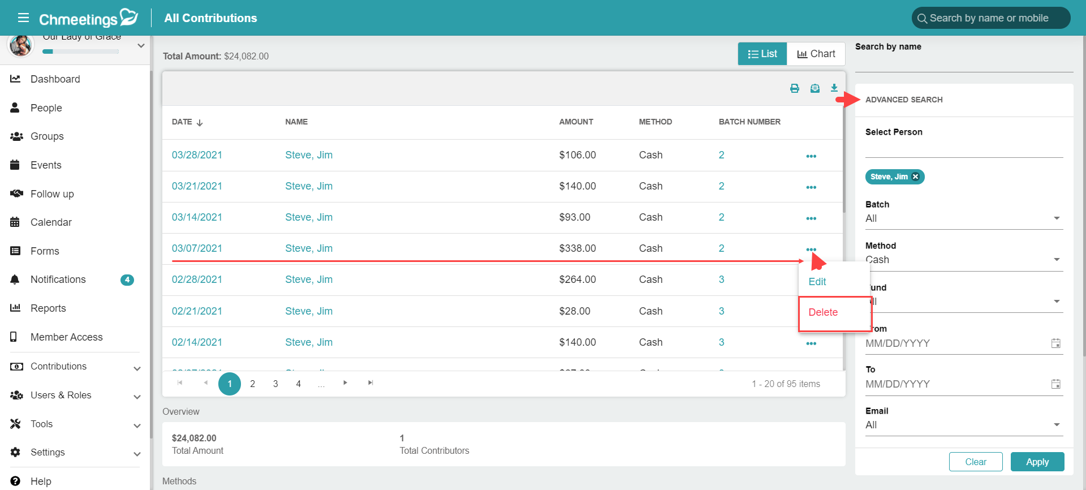1086x490 pixels.
Task: Open the hamburger navigation menu
Action: click(x=23, y=18)
